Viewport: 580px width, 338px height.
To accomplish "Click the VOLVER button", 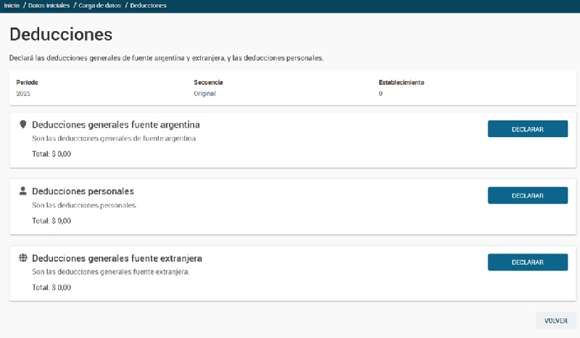I will click(x=555, y=320).
